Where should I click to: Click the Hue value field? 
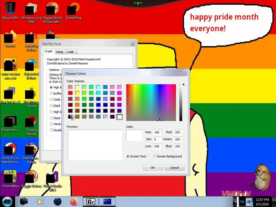pyautogui.click(x=157, y=132)
